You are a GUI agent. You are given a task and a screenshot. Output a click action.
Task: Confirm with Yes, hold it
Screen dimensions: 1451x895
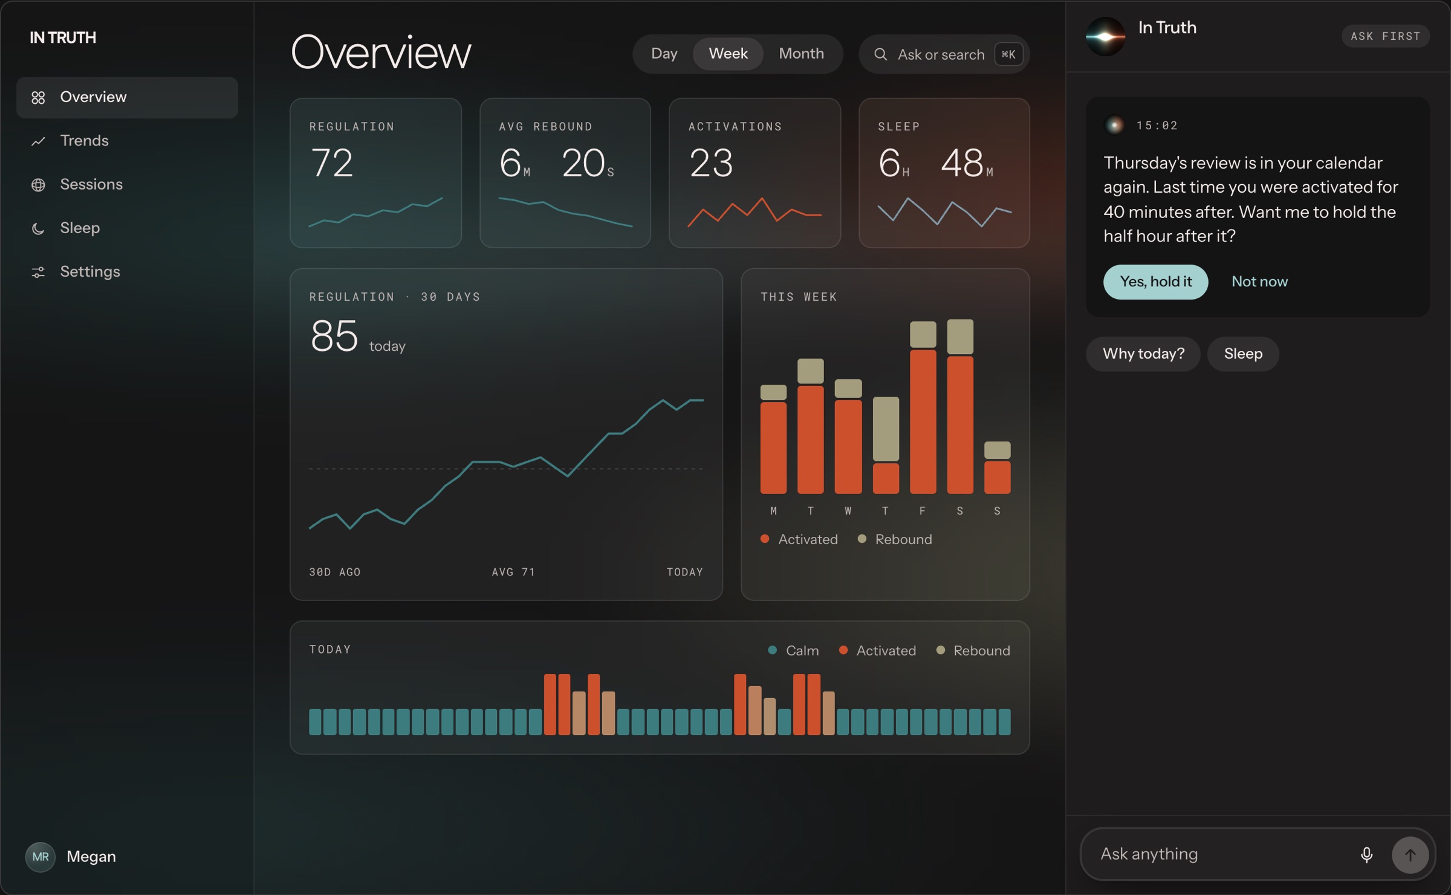(x=1155, y=282)
